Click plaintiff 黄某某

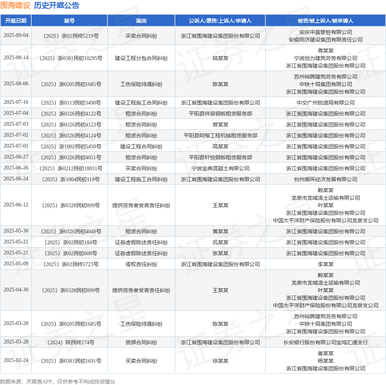(x=220, y=231)
